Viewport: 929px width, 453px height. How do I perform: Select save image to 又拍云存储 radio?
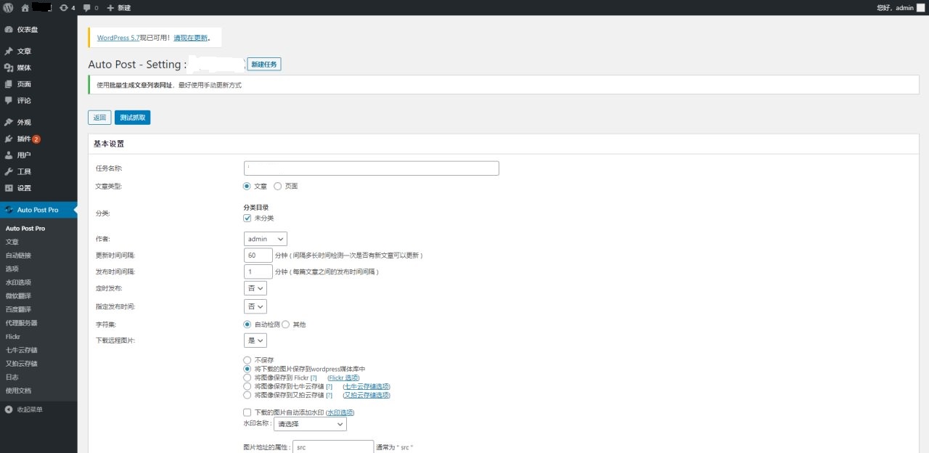[247, 395]
